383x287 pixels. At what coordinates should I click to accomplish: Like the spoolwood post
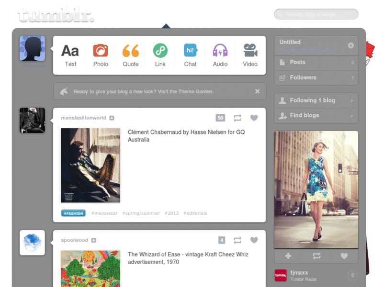[254, 241]
